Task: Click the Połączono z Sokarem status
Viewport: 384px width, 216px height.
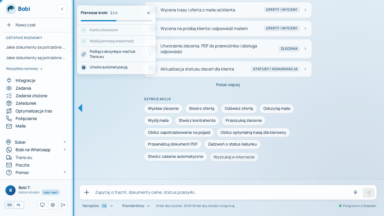Action: (357, 206)
